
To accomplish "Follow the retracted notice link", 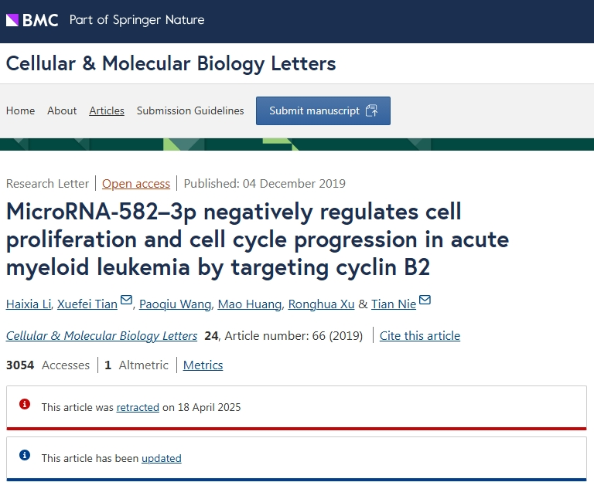I will tap(138, 407).
